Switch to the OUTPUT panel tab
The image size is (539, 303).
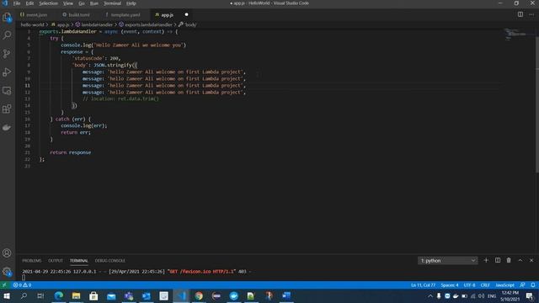click(x=56, y=261)
